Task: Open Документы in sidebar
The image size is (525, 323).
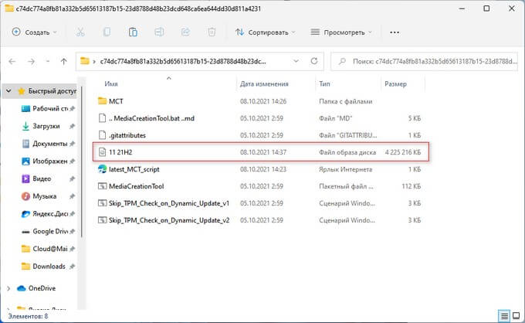Action: (50, 144)
